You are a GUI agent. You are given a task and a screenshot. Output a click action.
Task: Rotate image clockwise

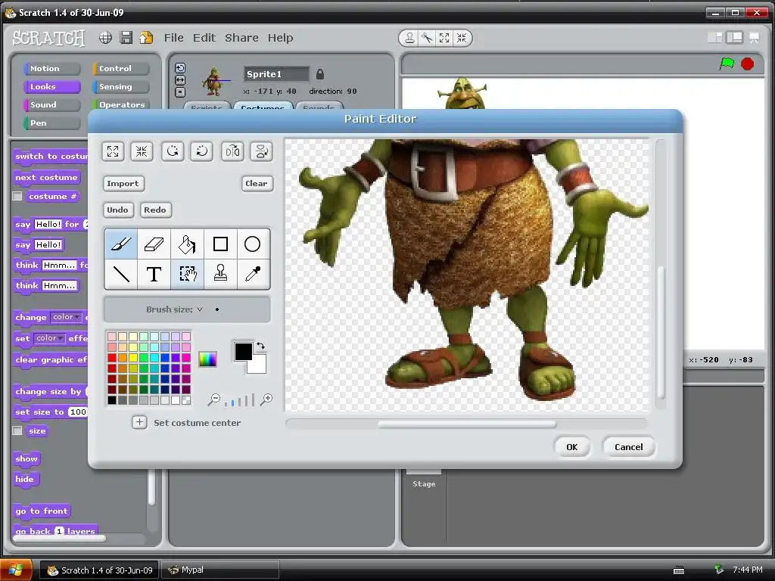click(x=202, y=151)
